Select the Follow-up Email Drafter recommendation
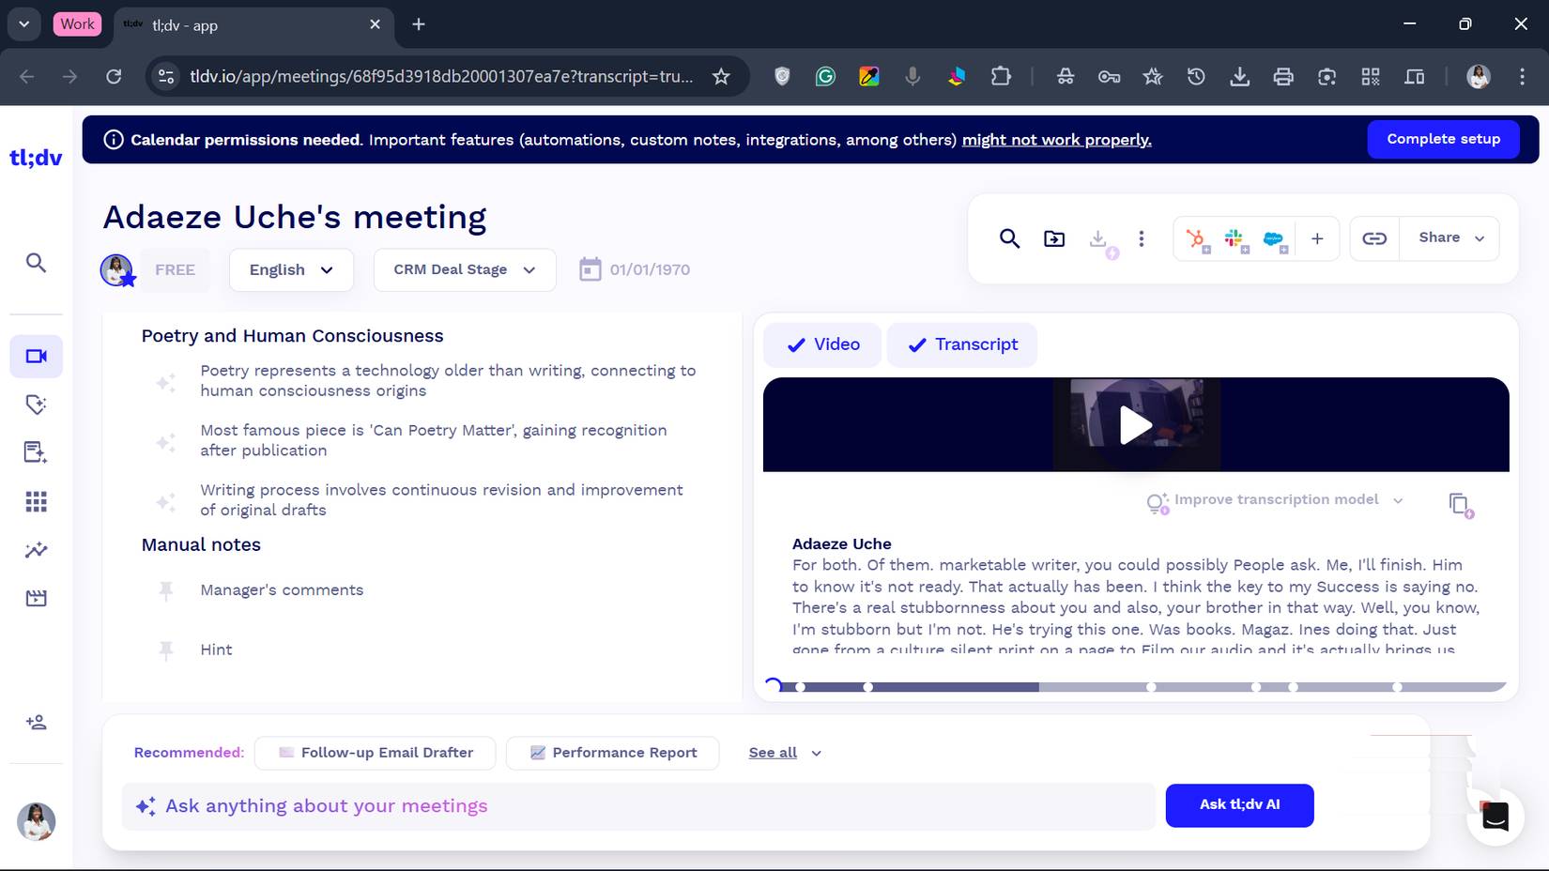Image resolution: width=1549 pixels, height=871 pixels. tap(376, 753)
